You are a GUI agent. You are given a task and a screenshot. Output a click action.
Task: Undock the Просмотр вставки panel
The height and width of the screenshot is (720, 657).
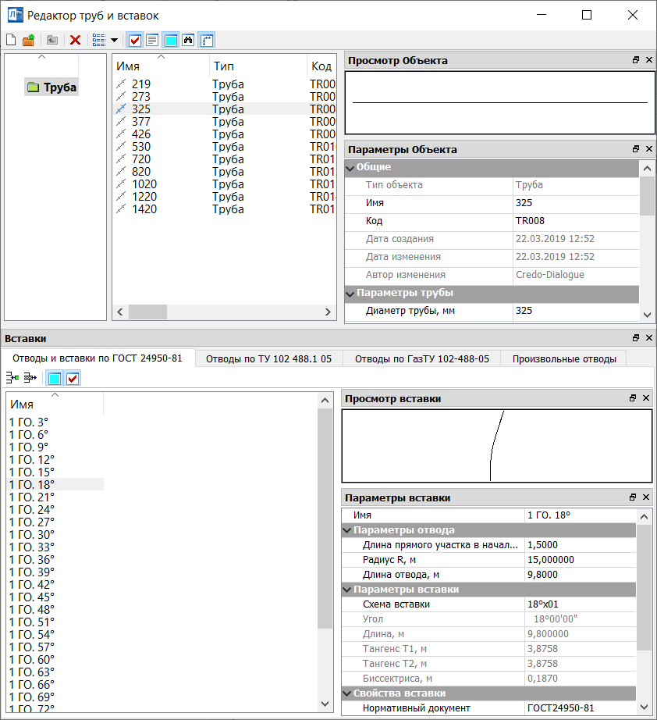click(x=633, y=398)
